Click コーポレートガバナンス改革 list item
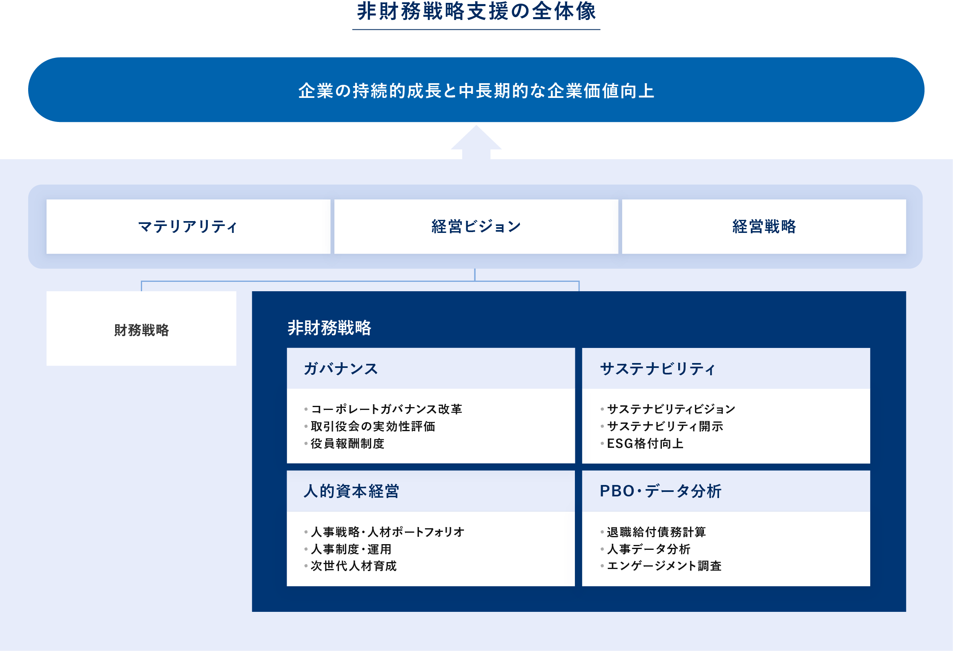 pyautogui.click(x=386, y=409)
